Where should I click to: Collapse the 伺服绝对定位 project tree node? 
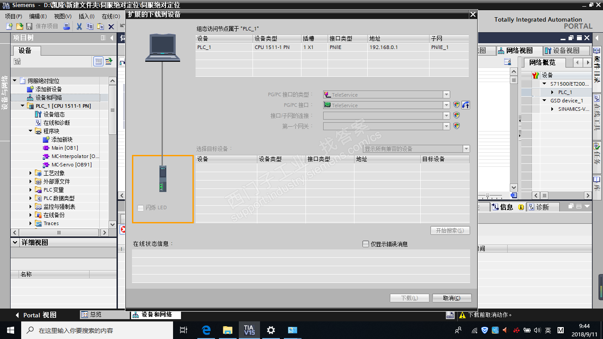[15, 81]
